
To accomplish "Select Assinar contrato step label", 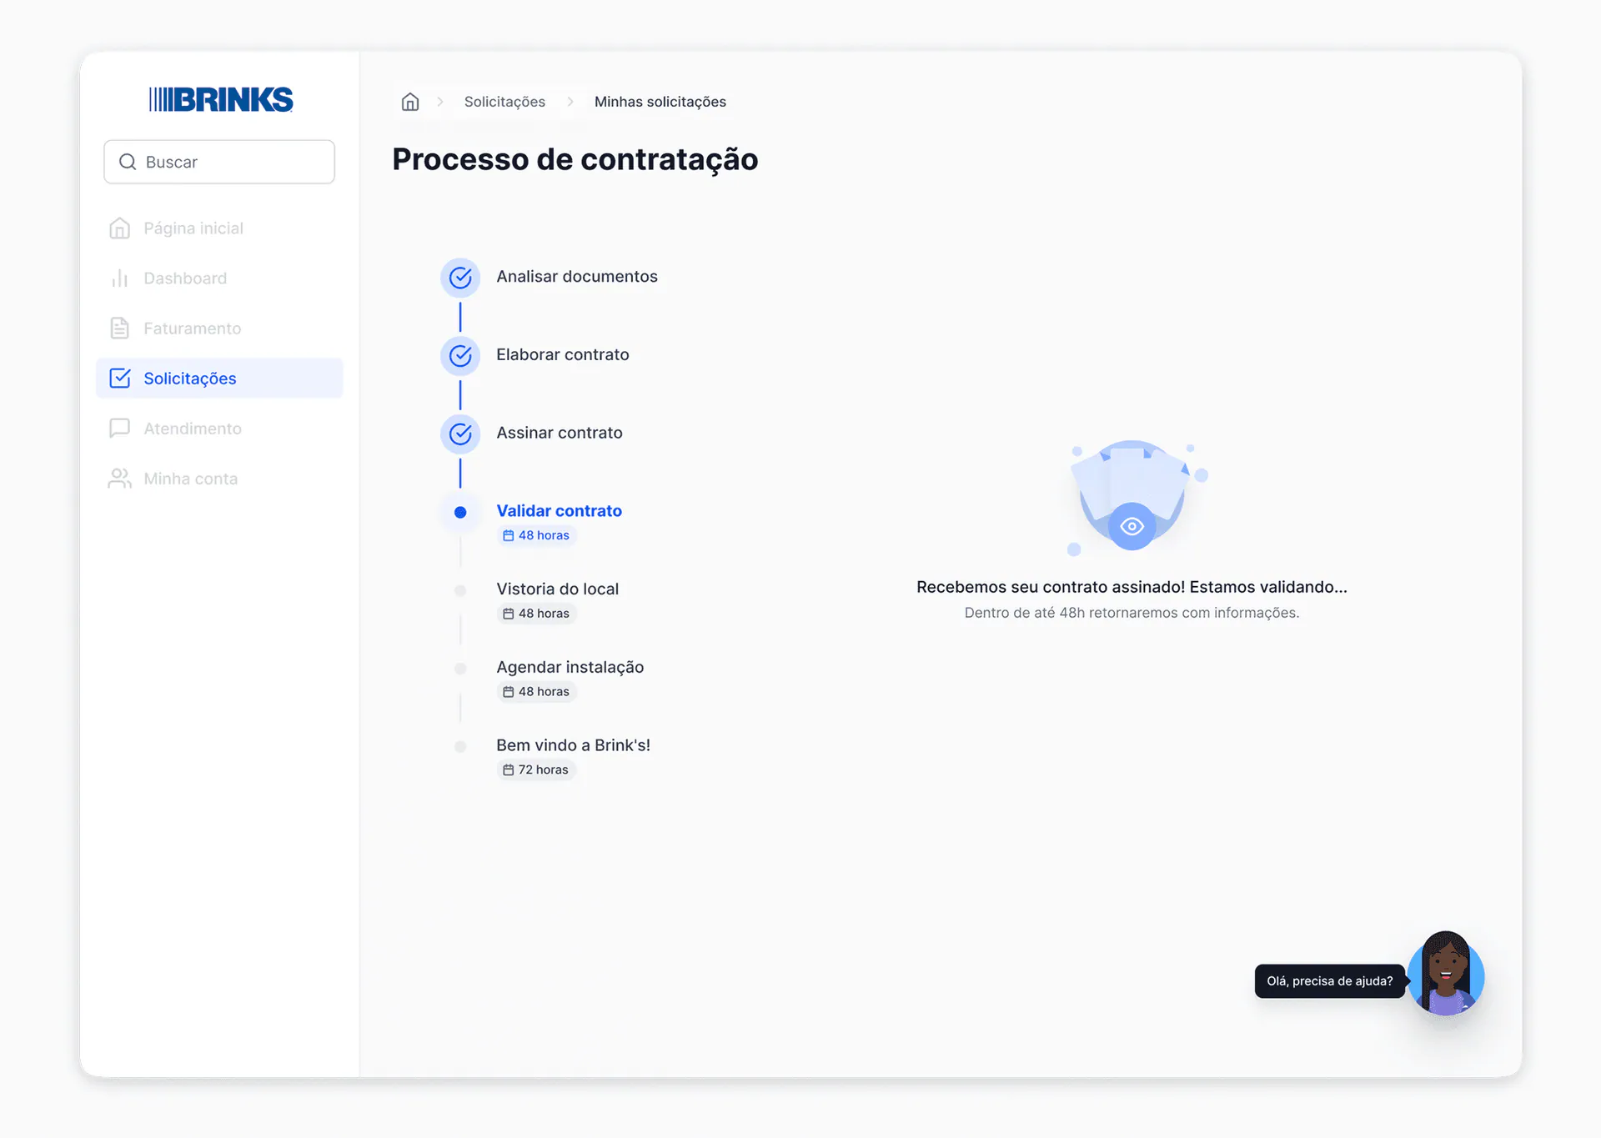I will pyautogui.click(x=560, y=433).
